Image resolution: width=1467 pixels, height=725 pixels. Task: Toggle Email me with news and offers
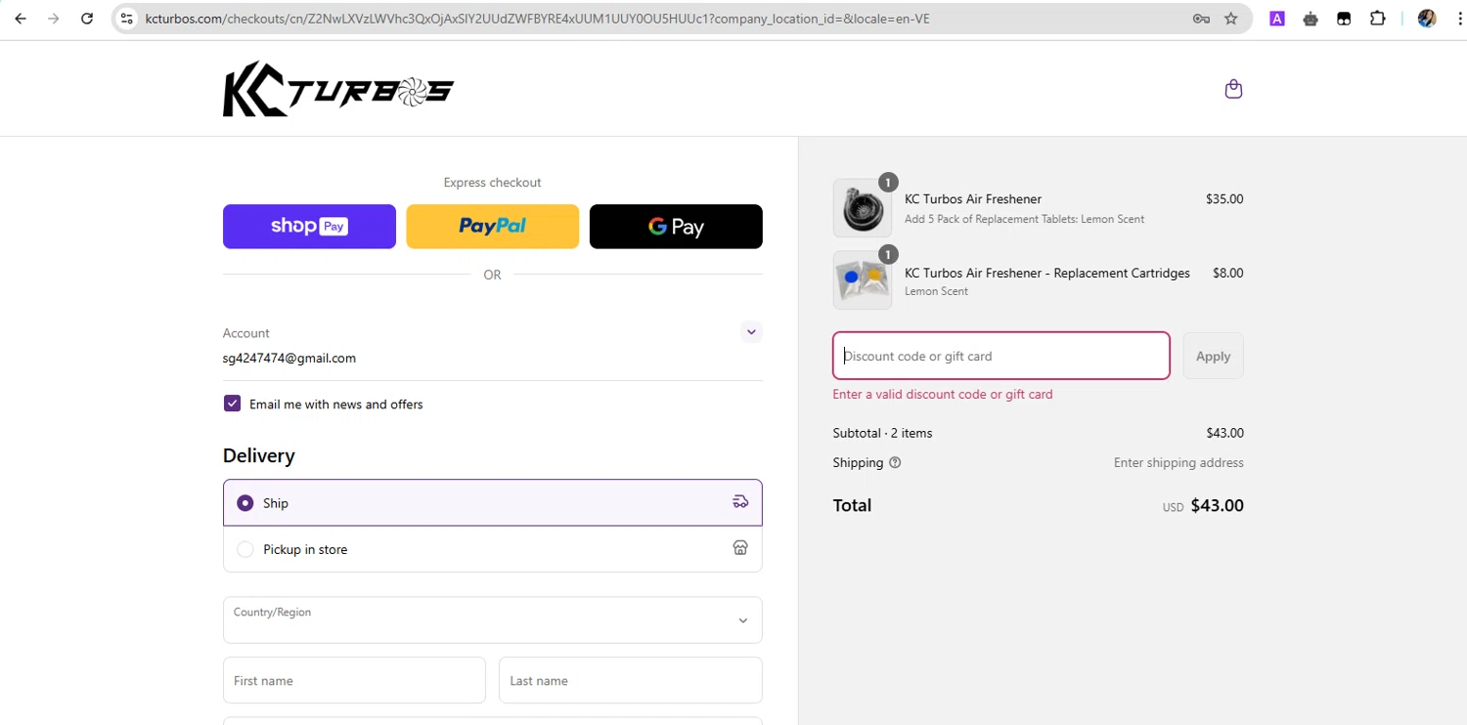point(232,404)
